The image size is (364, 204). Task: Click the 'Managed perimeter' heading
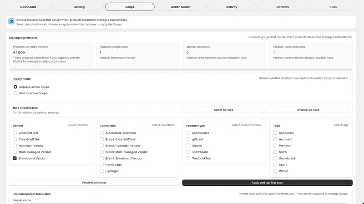(23, 38)
